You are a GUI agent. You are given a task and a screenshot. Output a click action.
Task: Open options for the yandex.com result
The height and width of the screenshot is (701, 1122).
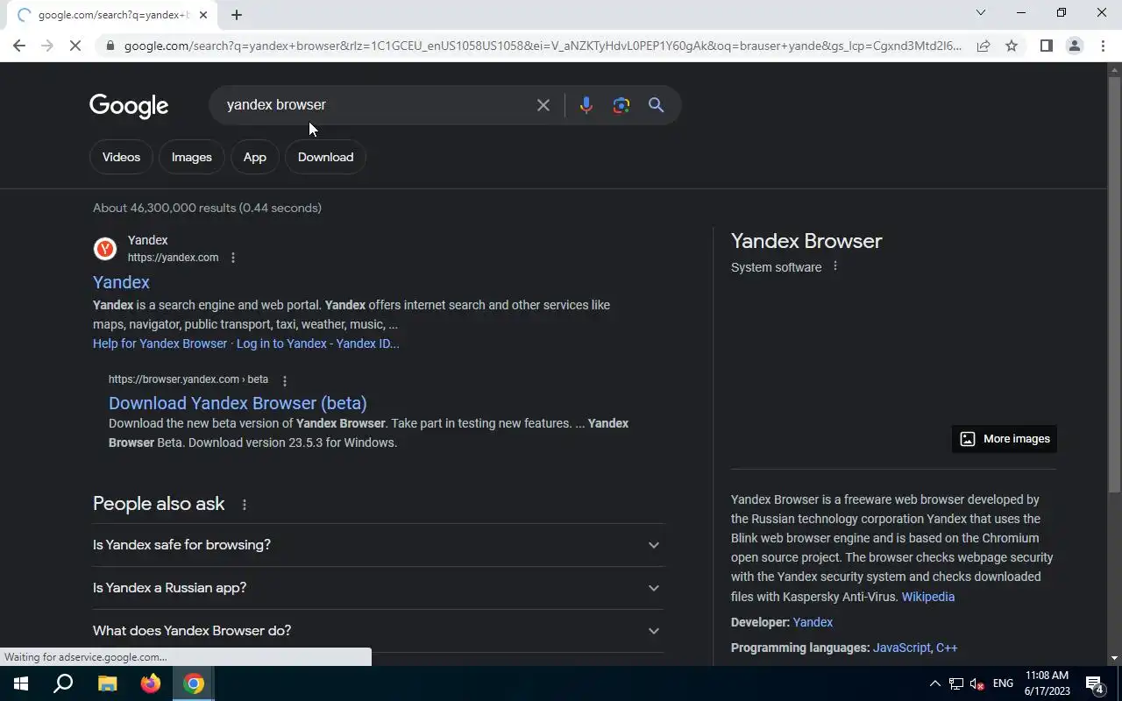233,258
